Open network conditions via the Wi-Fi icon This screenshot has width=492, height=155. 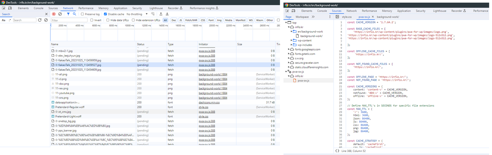tap(153, 14)
